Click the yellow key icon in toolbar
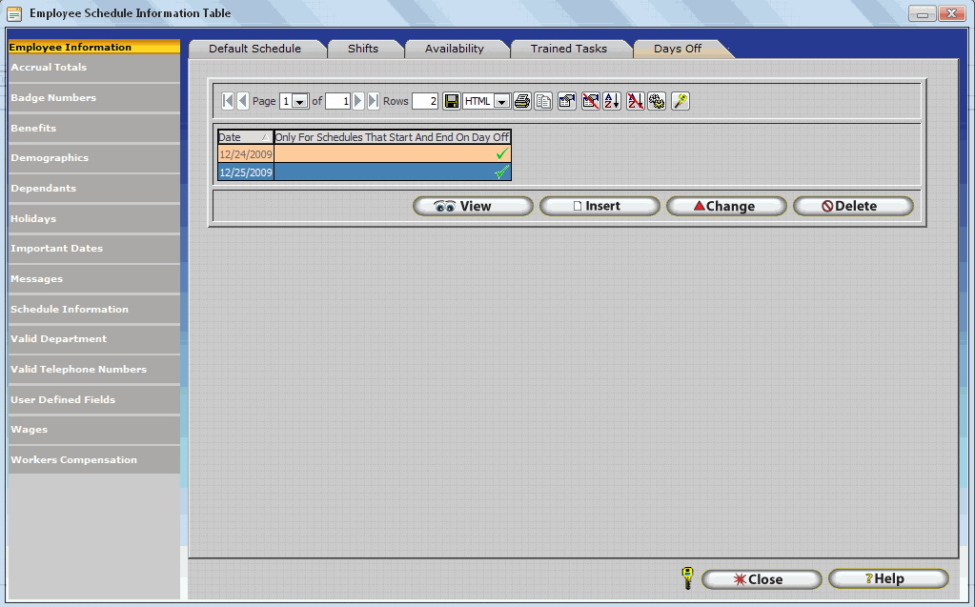975x607 pixels. point(680,101)
